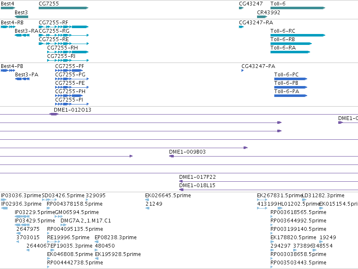The height and width of the screenshot is (269, 358).
Task: Select BAC clone DME1-012O13
Action: click(54, 114)
